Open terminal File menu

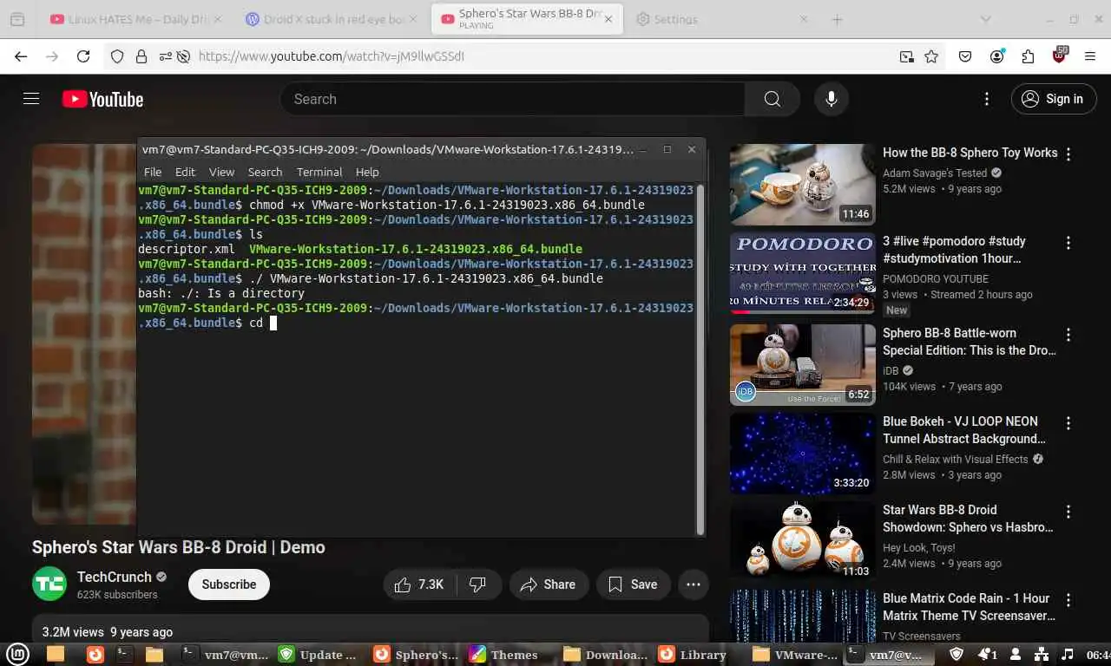pyautogui.click(x=153, y=172)
